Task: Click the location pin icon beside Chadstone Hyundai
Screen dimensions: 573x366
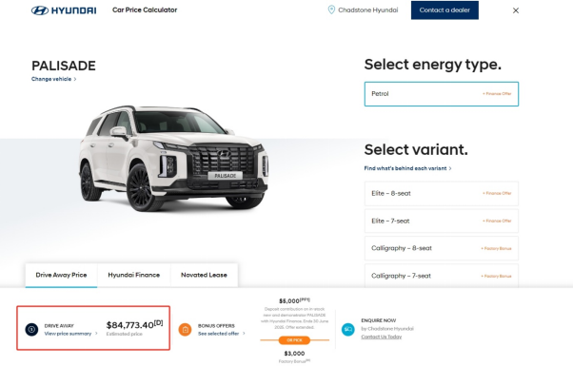Action: [x=331, y=10]
